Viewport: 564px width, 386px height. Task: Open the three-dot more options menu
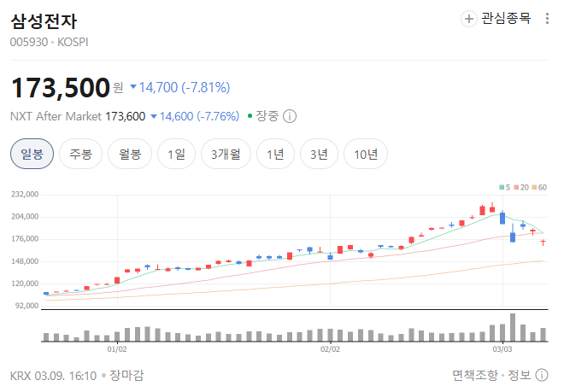tap(547, 18)
